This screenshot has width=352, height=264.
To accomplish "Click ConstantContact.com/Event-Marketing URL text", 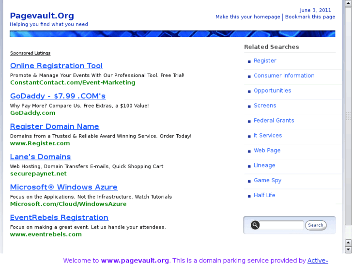I will coord(73,83).
